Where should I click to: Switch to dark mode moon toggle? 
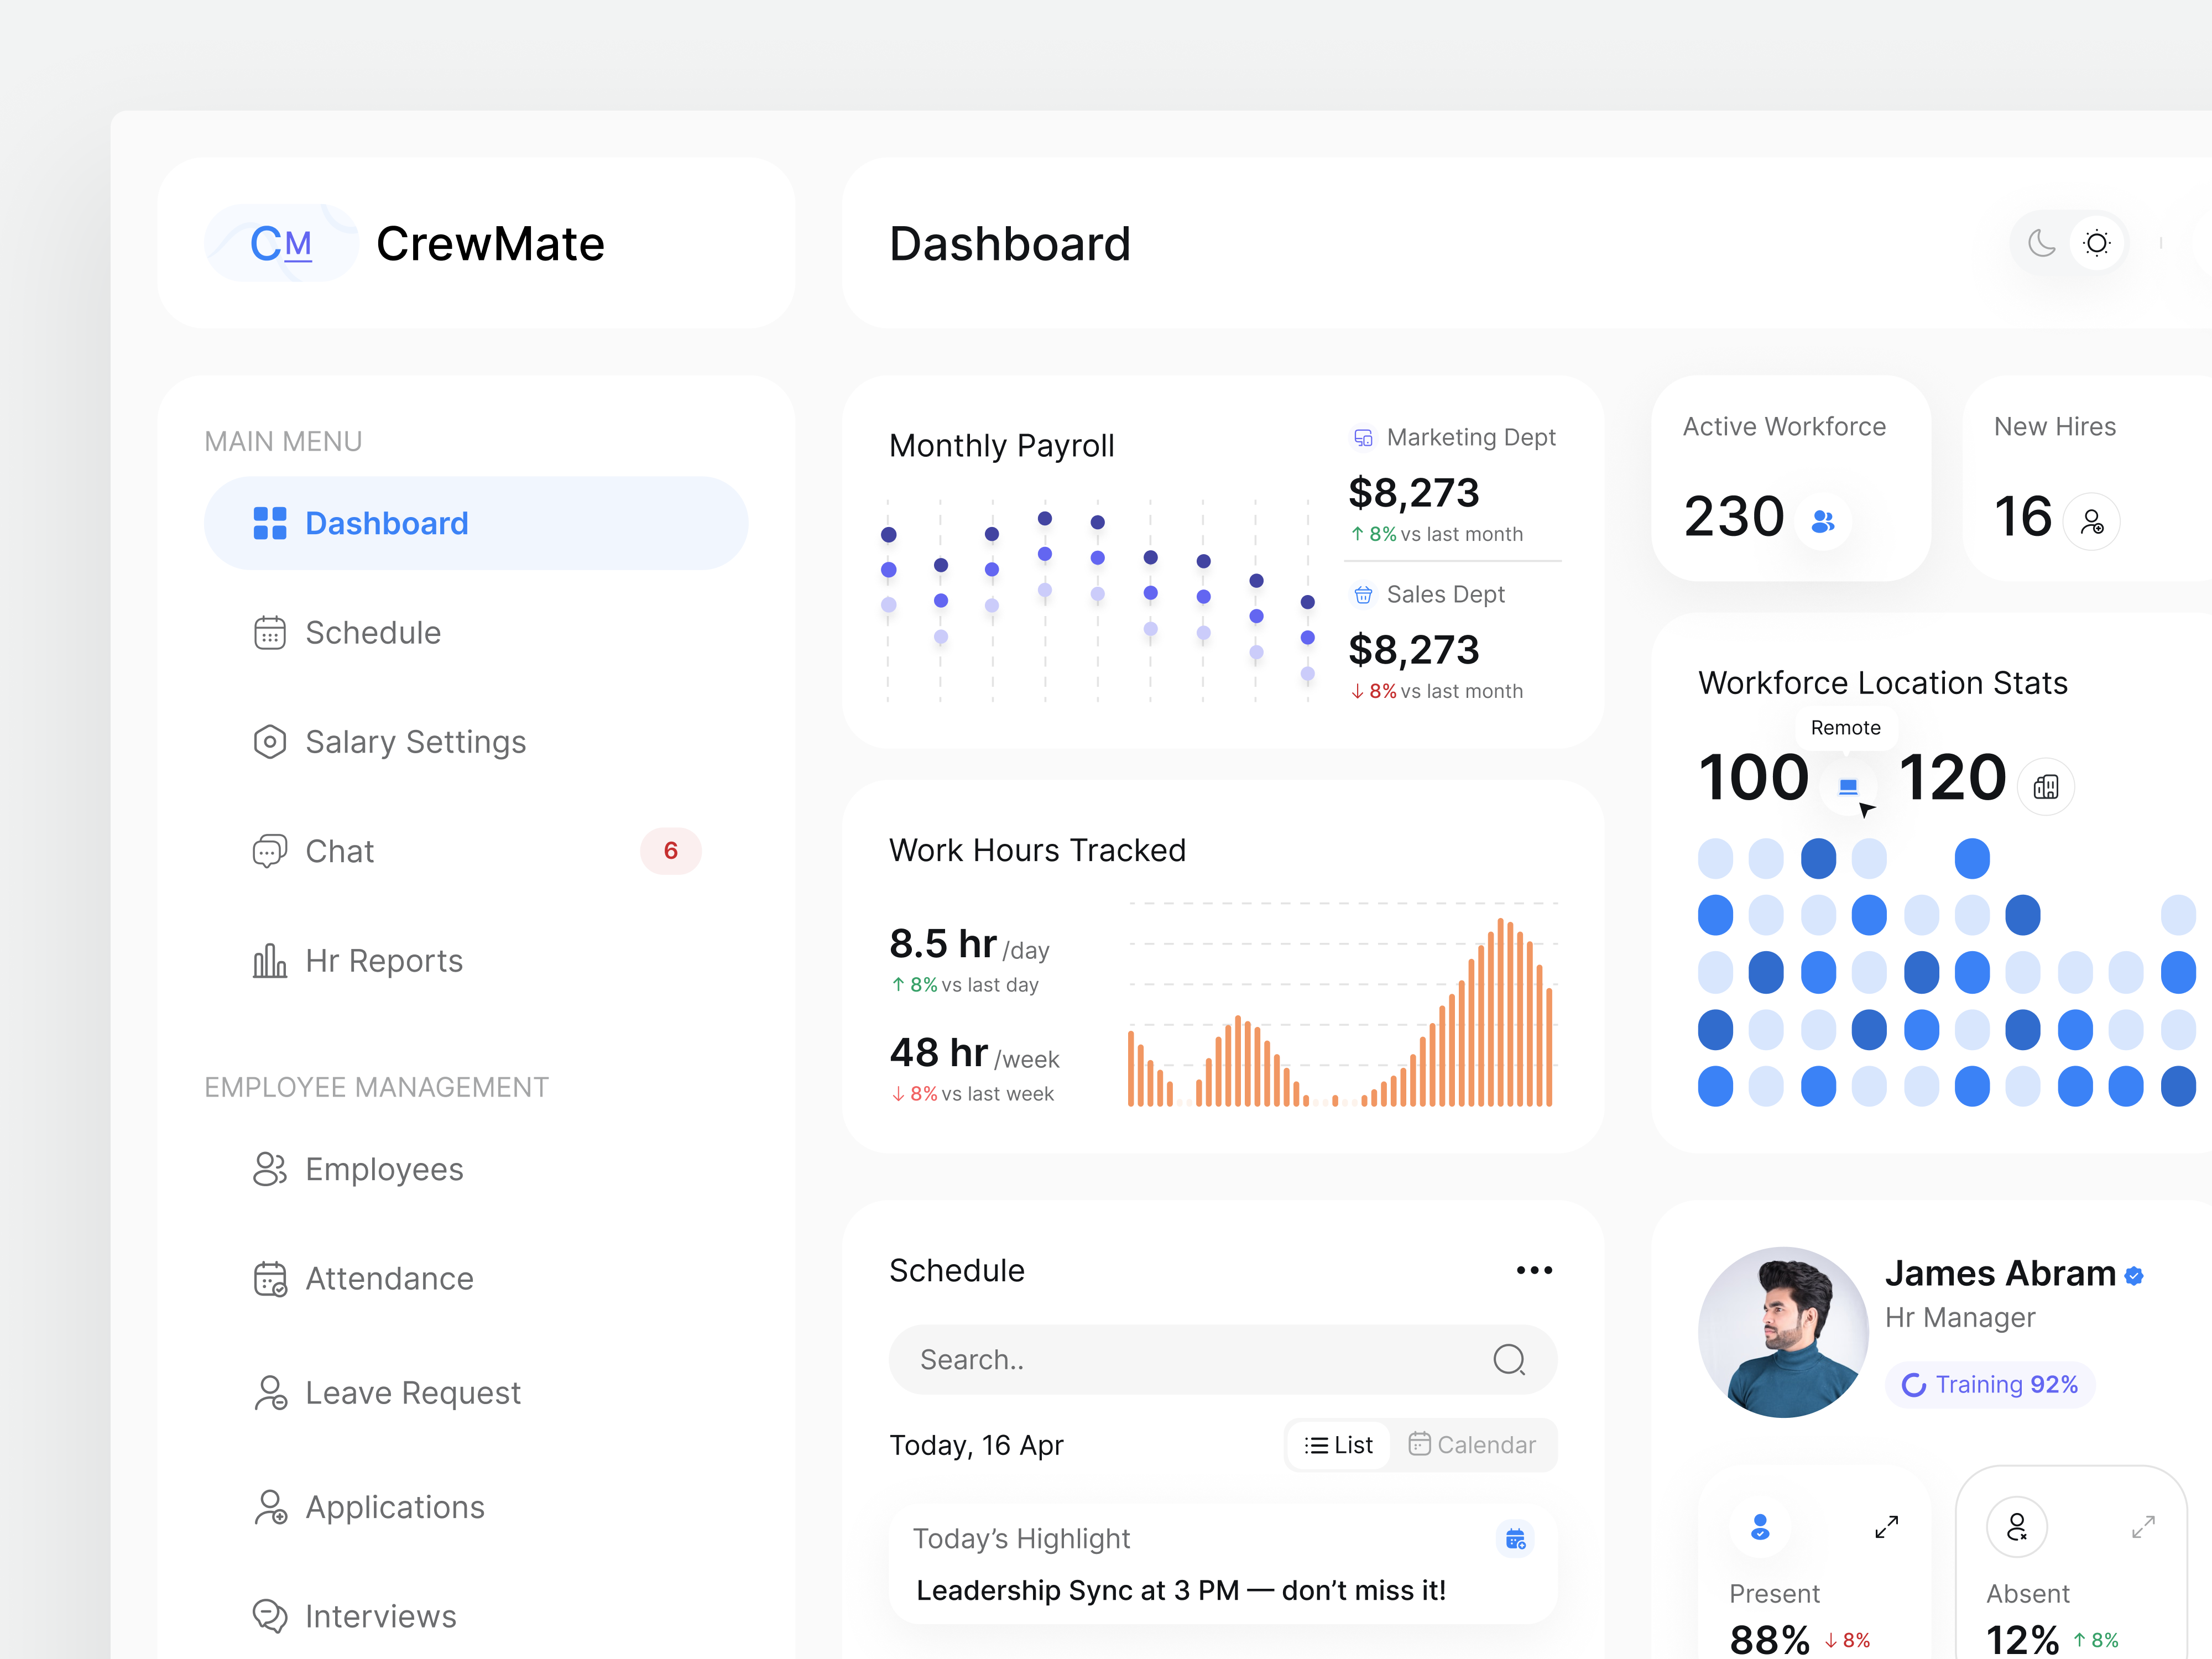(x=2041, y=243)
